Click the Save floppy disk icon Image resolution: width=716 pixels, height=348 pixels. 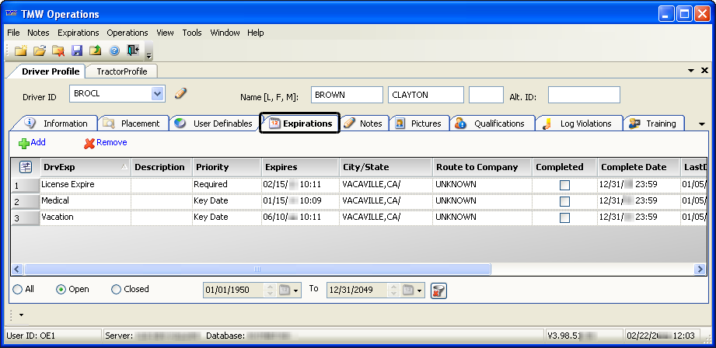pyautogui.click(x=76, y=50)
